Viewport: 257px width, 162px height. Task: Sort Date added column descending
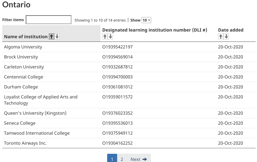(x=226, y=36)
